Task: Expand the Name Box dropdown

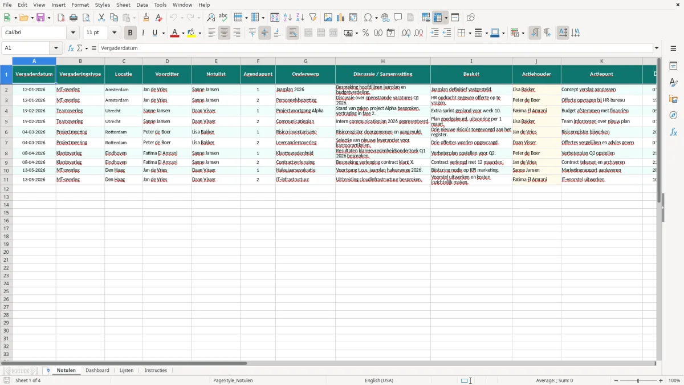Action: point(56,48)
